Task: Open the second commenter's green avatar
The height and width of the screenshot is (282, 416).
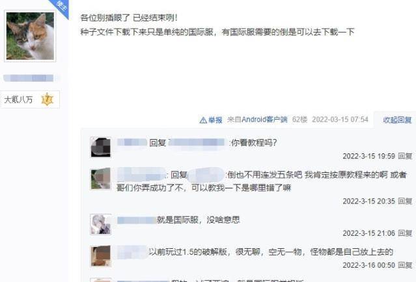Action: pyautogui.click(x=100, y=179)
